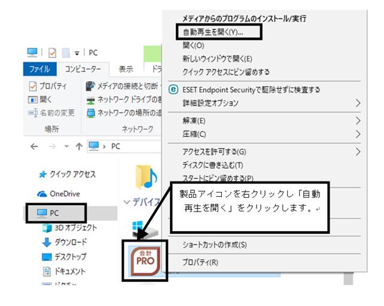The width and height of the screenshot is (384, 306).
Task: Choose クイック アクセスにピン留めする in context menu
Action: (226, 72)
